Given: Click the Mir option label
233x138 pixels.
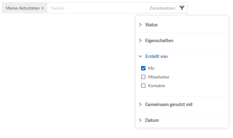Looking at the screenshot, I should [151, 68].
